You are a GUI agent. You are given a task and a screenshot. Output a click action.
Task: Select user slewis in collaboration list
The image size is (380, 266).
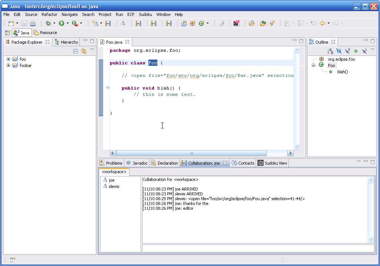point(114,186)
